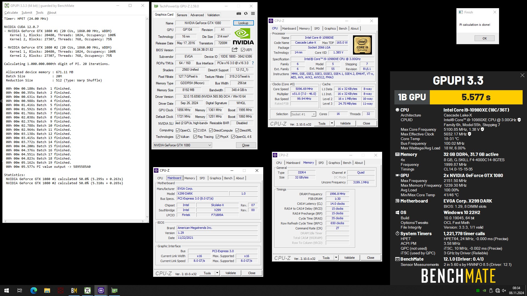Click Lookup button in GPU-Z
Viewport: 527px width, 296px height.
(x=243, y=23)
